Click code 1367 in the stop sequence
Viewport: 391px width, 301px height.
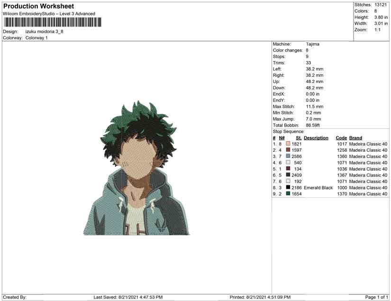pos(342,175)
